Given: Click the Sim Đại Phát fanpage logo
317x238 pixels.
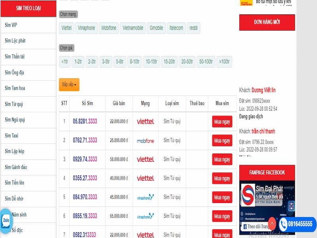Looking at the screenshot, I should [248, 194].
